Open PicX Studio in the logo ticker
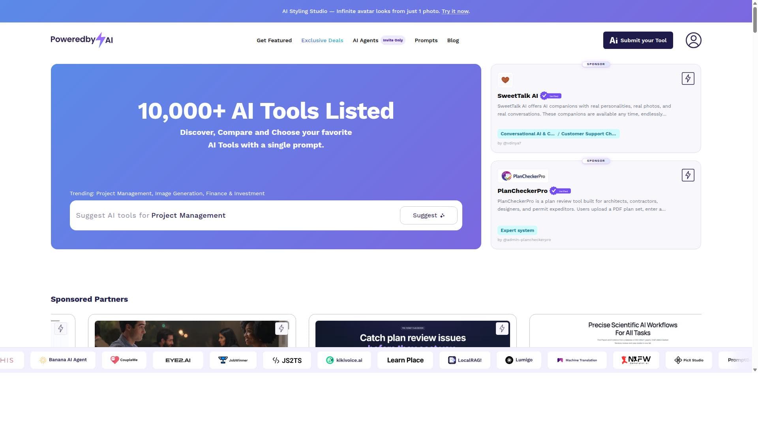This screenshot has height=426, width=758. click(x=689, y=360)
